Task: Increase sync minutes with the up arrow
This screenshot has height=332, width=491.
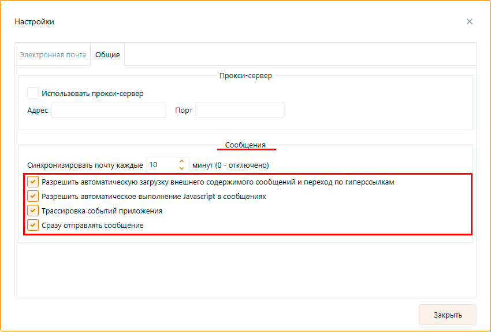Action: pyautogui.click(x=181, y=161)
